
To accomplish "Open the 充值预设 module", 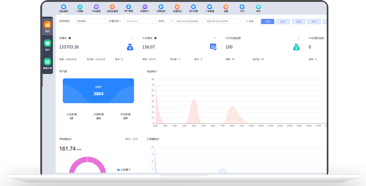I will [x=177, y=8].
